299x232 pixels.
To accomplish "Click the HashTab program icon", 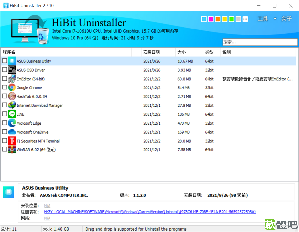I will 12,96.
